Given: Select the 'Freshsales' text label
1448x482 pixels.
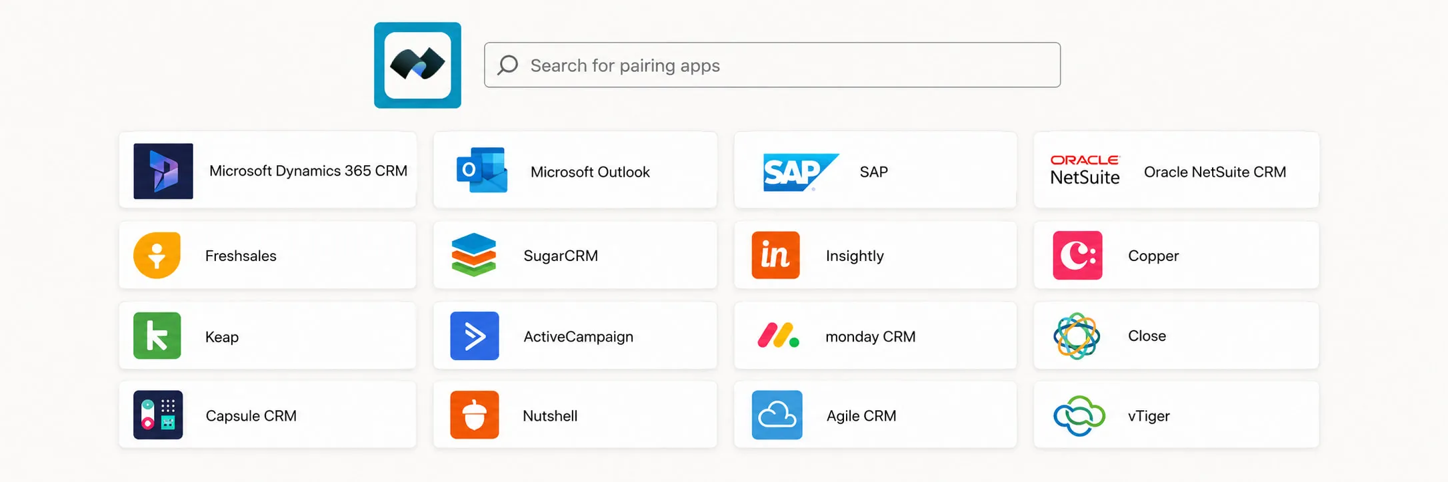Looking at the screenshot, I should coord(241,256).
